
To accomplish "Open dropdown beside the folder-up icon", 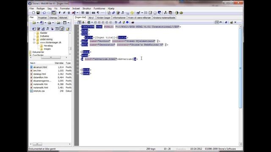I will click(x=38, y=23).
